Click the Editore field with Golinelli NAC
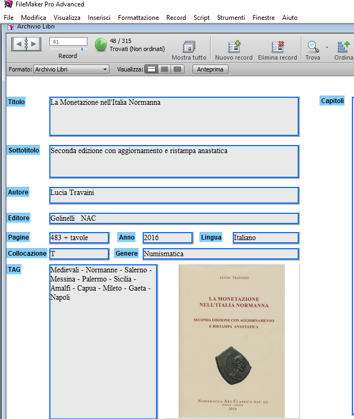Image resolution: width=354 pixels, height=419 pixels. point(174,219)
